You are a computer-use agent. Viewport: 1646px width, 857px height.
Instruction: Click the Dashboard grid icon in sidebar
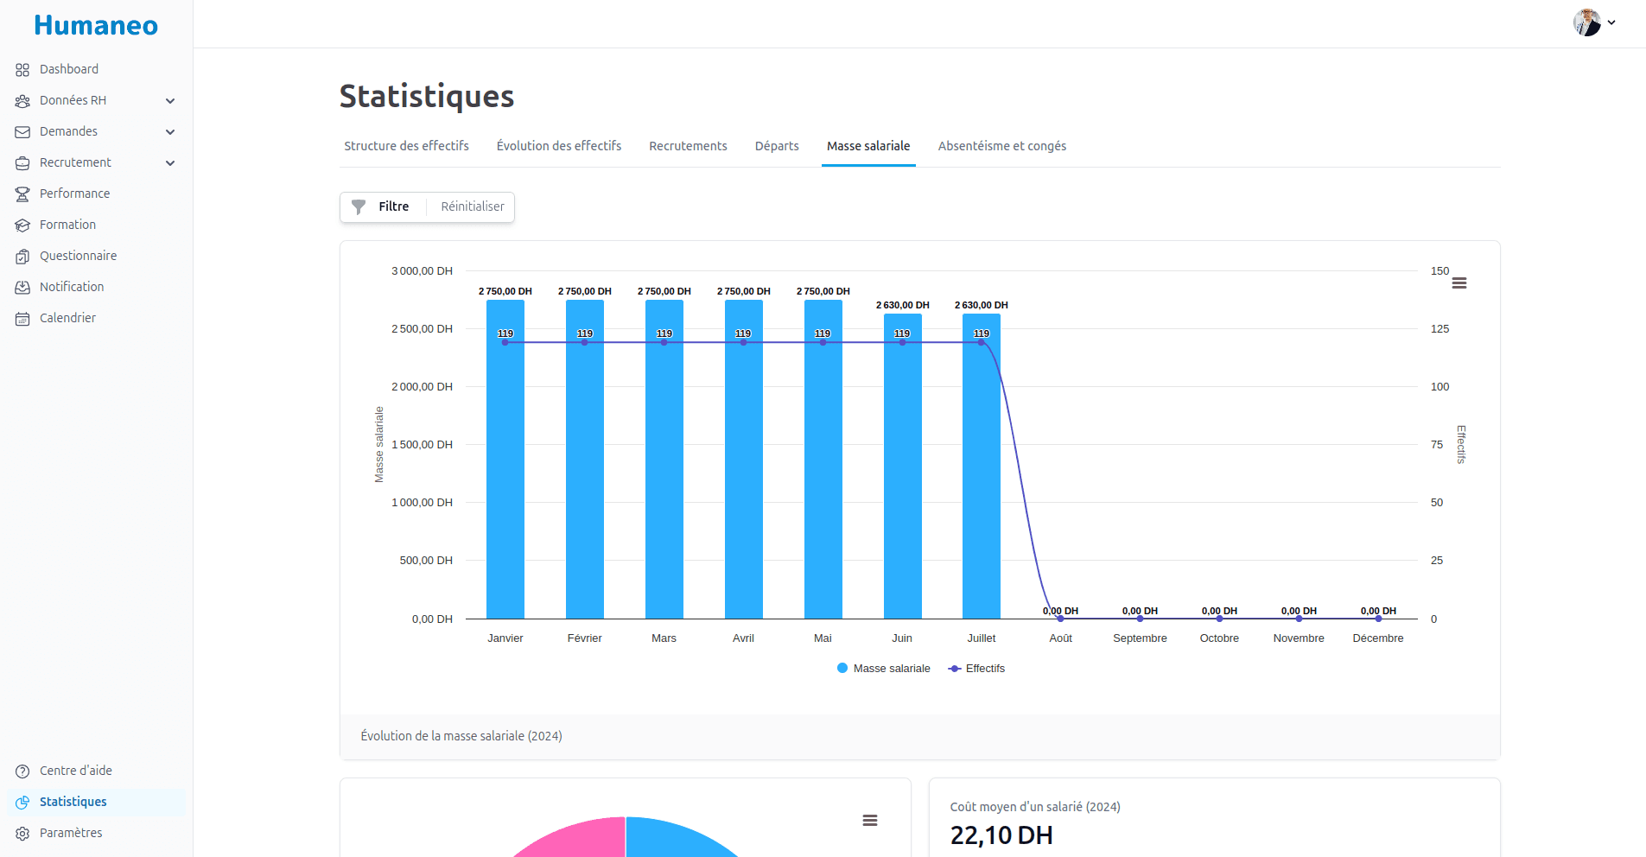coord(22,70)
